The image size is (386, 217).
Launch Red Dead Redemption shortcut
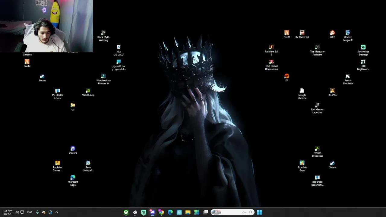click(317, 180)
